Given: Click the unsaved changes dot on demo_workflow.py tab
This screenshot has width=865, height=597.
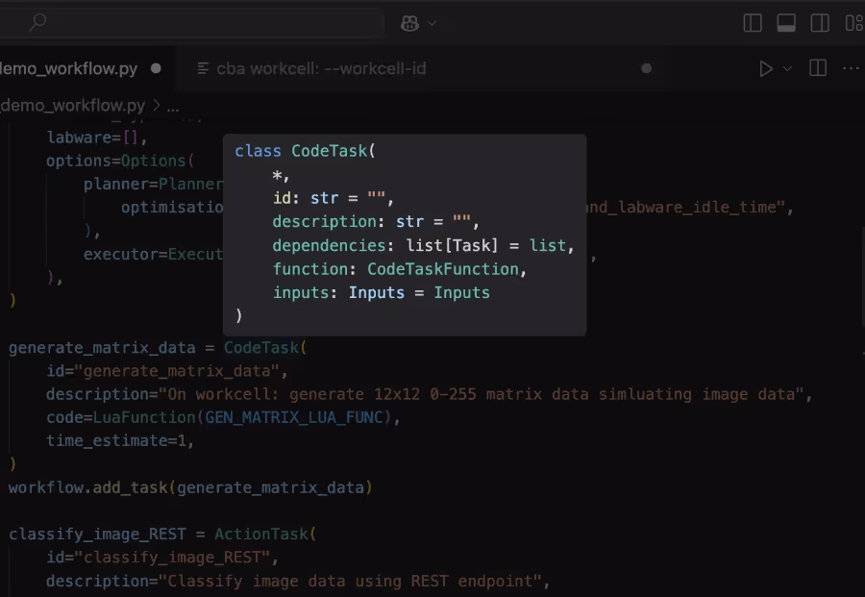Looking at the screenshot, I should click(154, 68).
